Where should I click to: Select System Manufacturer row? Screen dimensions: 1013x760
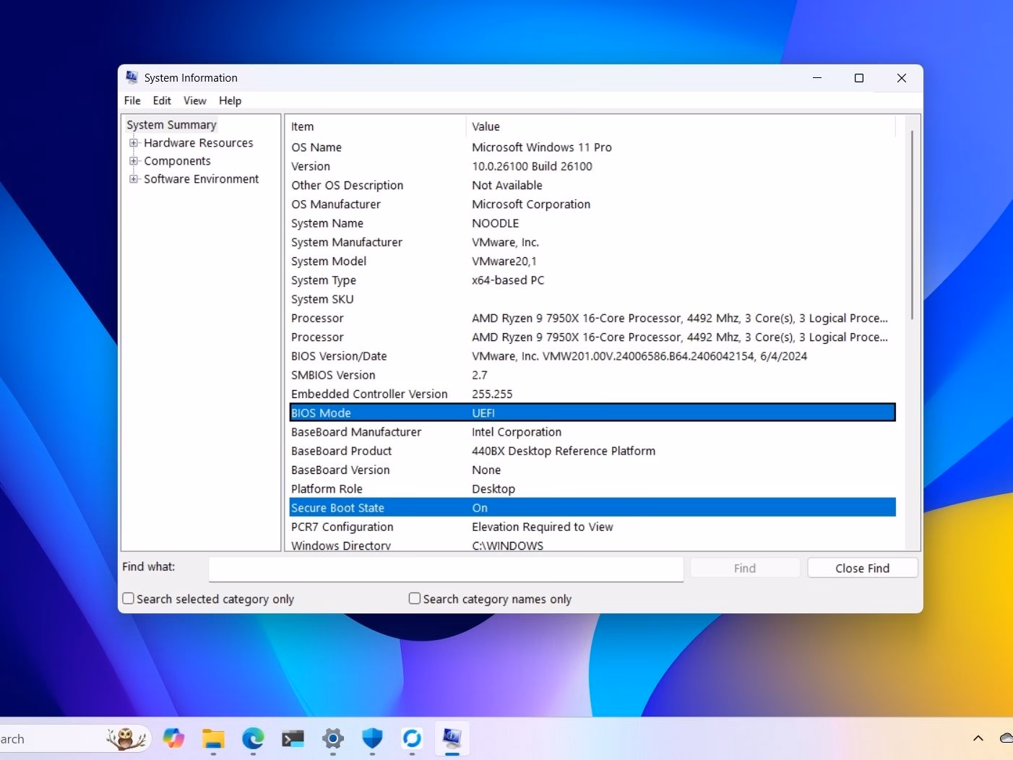pyautogui.click(x=592, y=242)
